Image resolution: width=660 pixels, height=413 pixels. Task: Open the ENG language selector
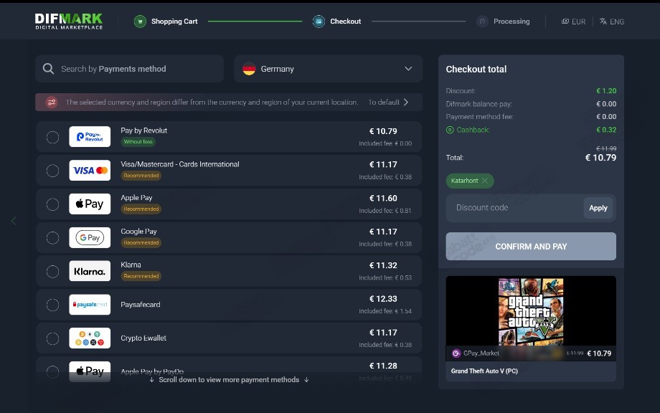click(612, 22)
